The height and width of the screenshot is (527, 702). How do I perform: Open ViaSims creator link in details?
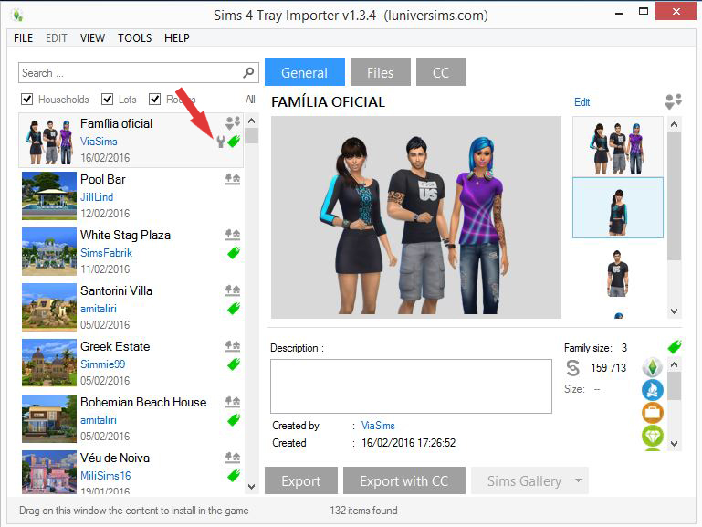point(378,426)
